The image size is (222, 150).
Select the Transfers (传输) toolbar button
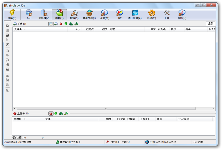[x=59, y=15]
